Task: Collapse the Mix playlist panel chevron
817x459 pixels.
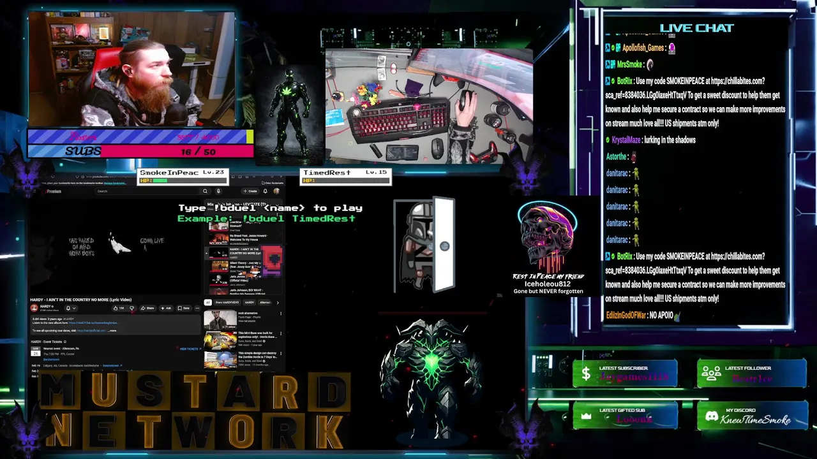Action: 277,205
